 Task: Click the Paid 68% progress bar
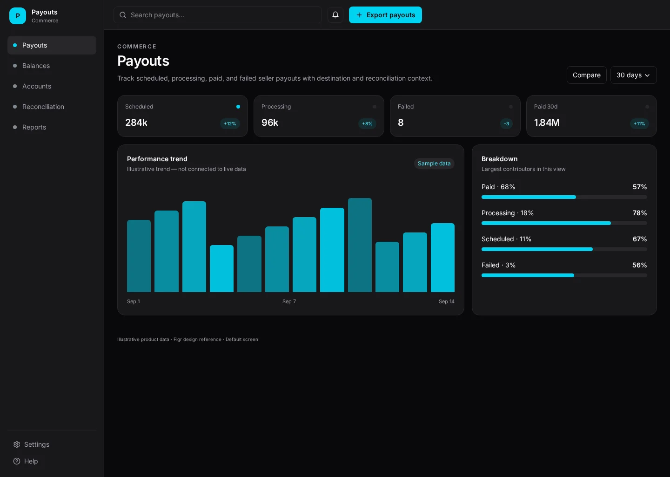click(564, 197)
